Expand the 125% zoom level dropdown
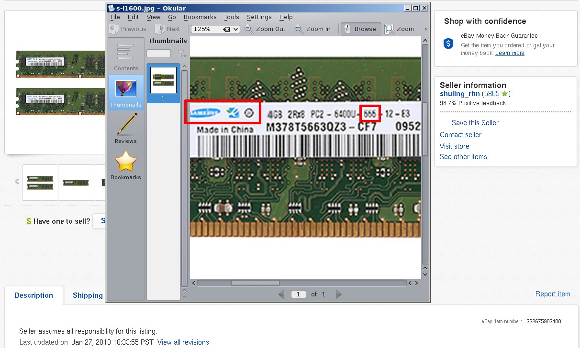 point(235,29)
